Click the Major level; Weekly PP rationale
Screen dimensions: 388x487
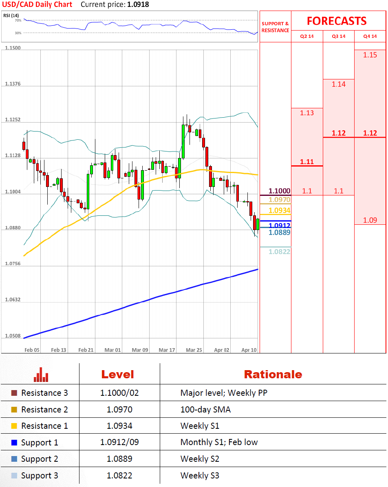pyautogui.click(x=224, y=393)
